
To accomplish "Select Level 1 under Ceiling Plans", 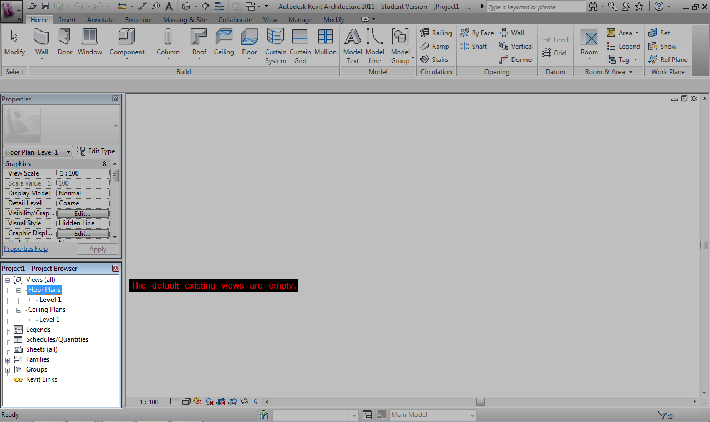I will (49, 320).
